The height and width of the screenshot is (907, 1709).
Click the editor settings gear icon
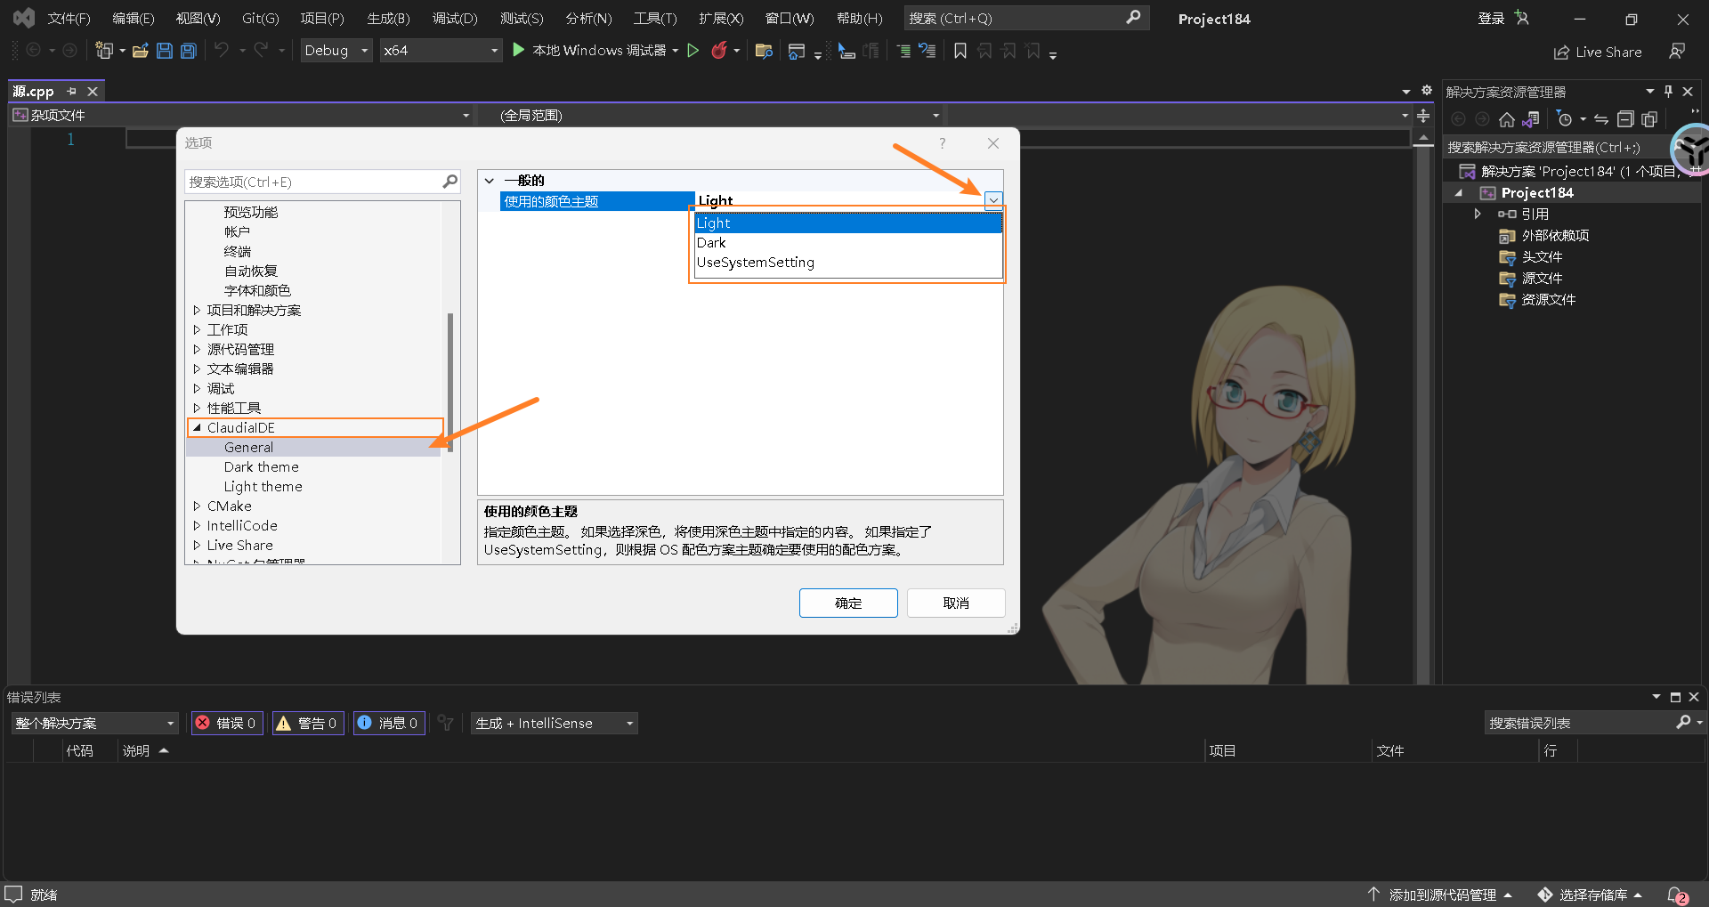pyautogui.click(x=1427, y=91)
